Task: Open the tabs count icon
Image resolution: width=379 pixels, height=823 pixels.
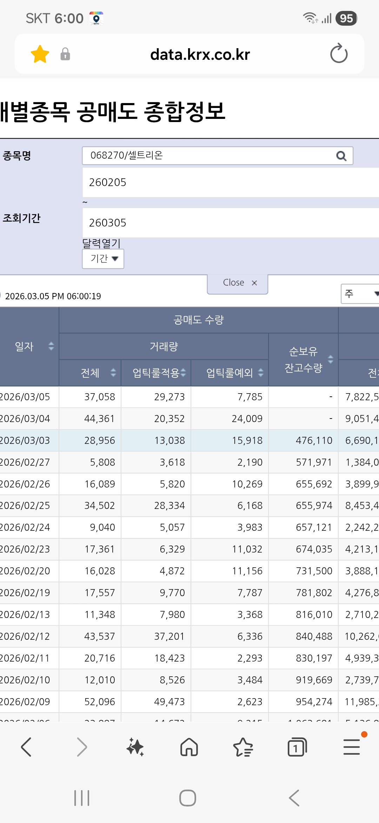Action: (297, 747)
